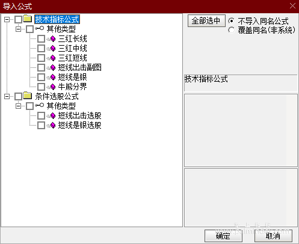This screenshot has height=244, width=299.
Task: Select the 不导入同名公式 radio option
Action: coord(231,21)
